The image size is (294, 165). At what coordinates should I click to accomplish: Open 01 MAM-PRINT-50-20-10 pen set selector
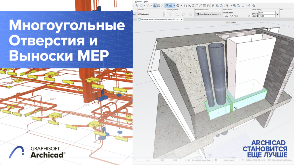point(255,160)
